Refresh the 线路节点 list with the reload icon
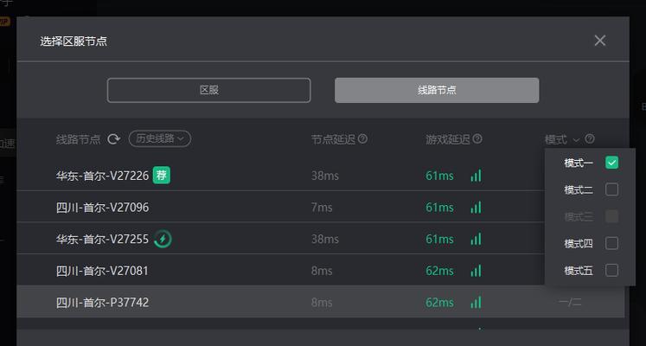The height and width of the screenshot is (346, 646). pyautogui.click(x=113, y=139)
